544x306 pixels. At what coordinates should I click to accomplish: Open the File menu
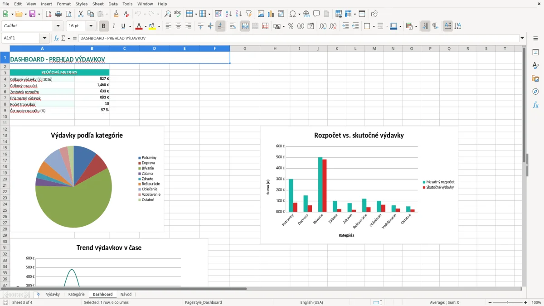6,4
